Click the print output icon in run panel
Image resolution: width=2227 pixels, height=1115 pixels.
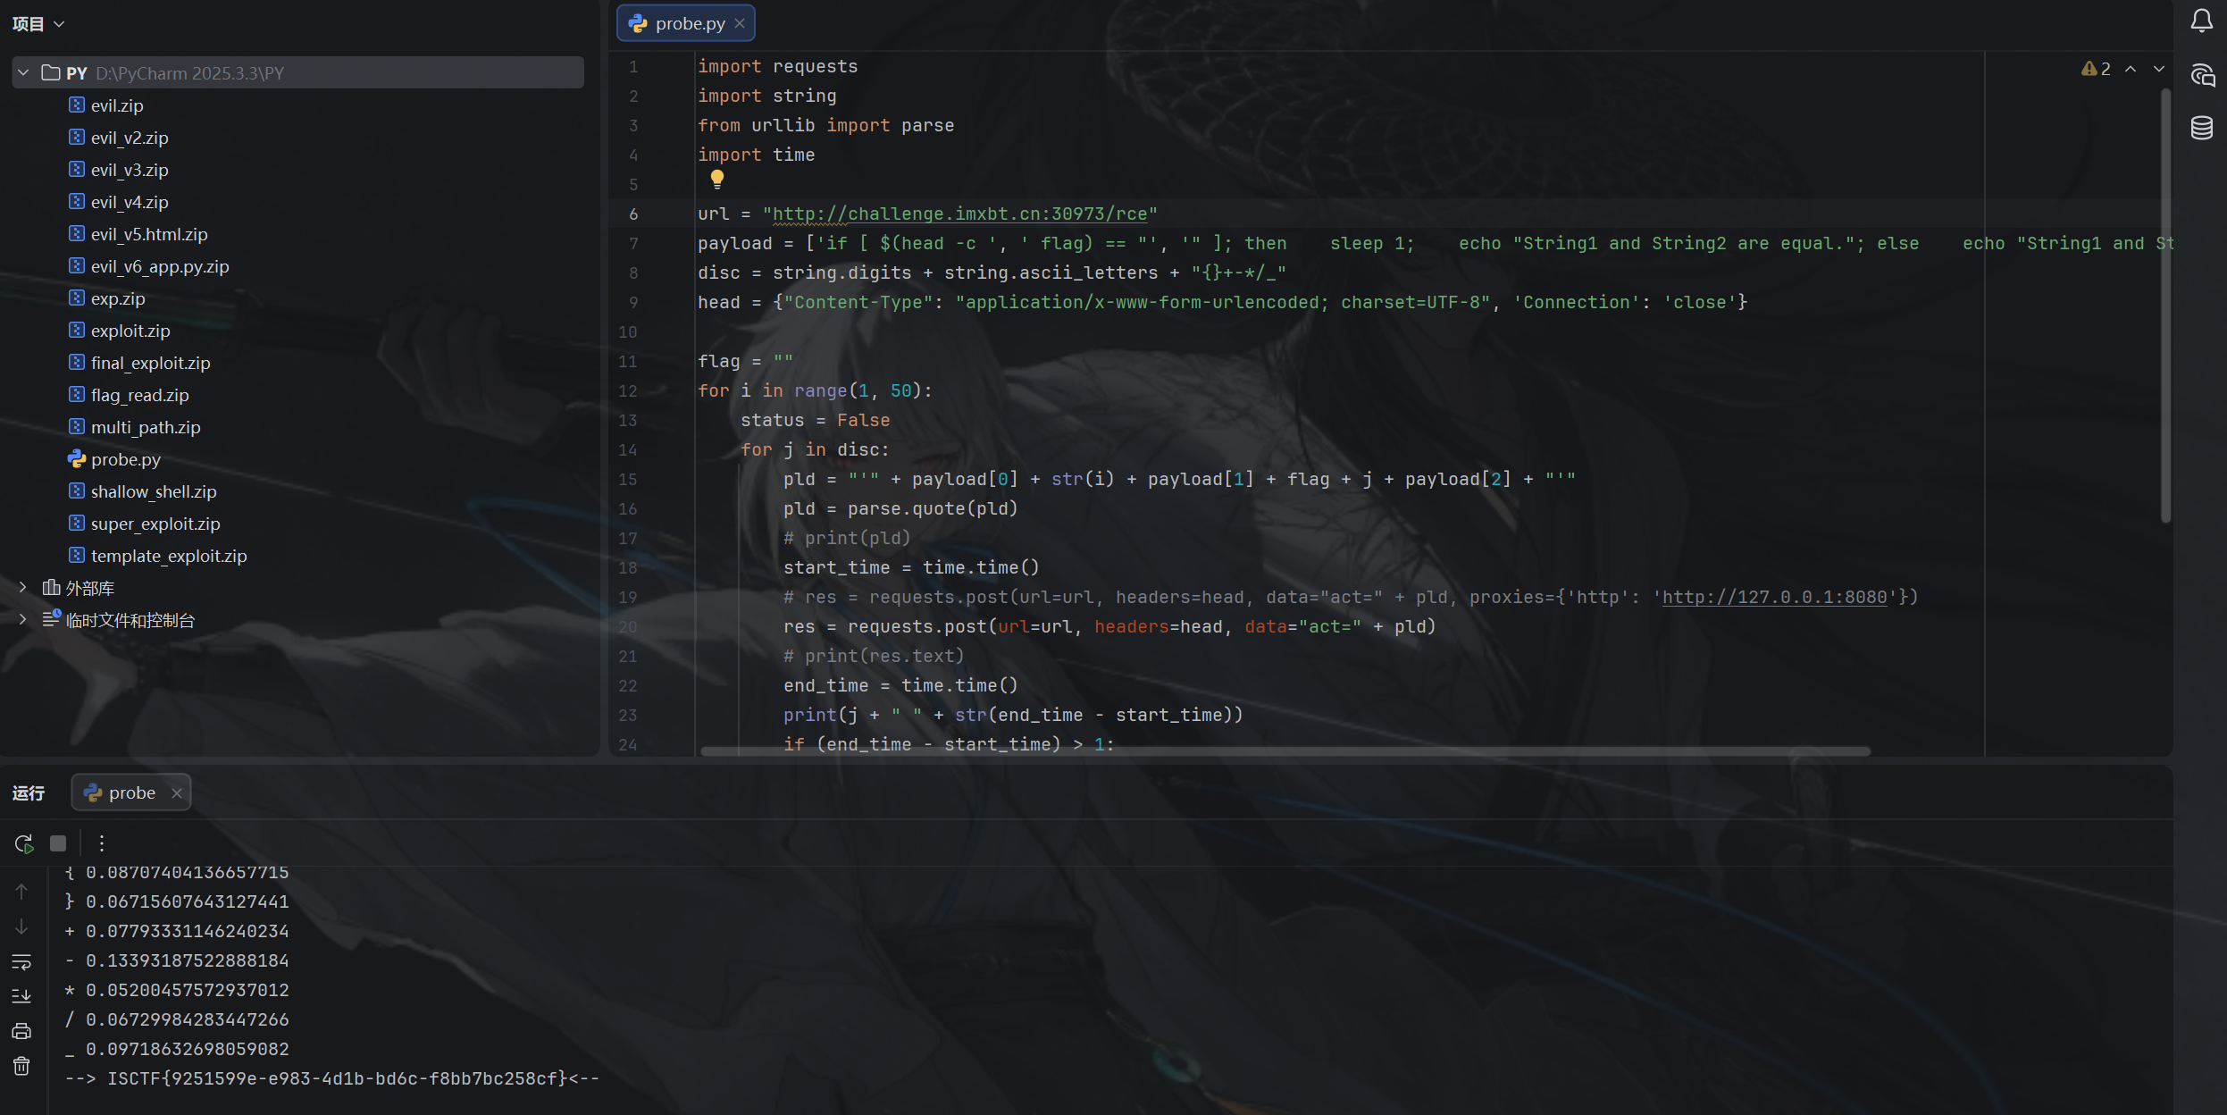click(x=21, y=1031)
